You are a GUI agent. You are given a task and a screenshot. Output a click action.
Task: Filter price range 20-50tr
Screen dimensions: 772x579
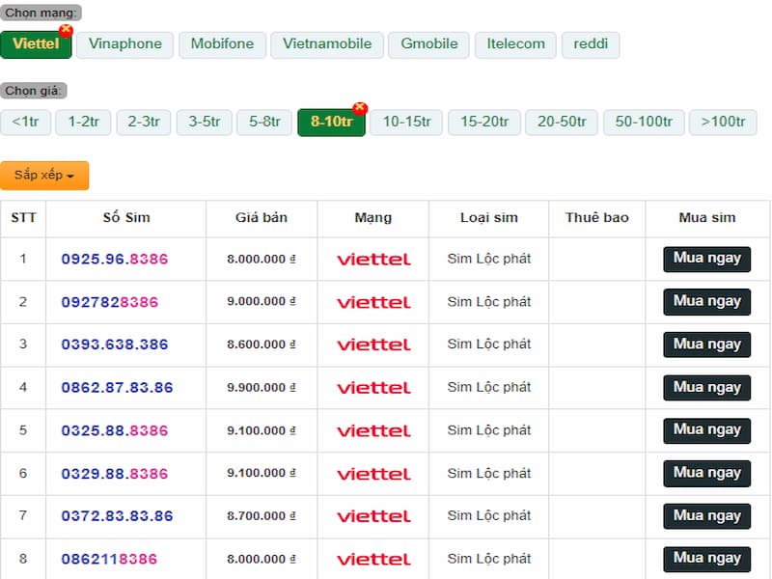pyautogui.click(x=562, y=123)
